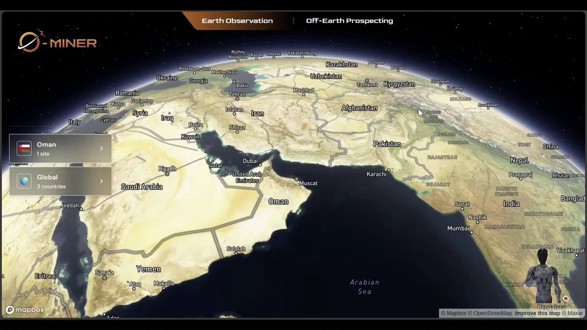This screenshot has width=587, height=330.
Task: Click the Uzbekistan country label
Action: tap(326, 76)
